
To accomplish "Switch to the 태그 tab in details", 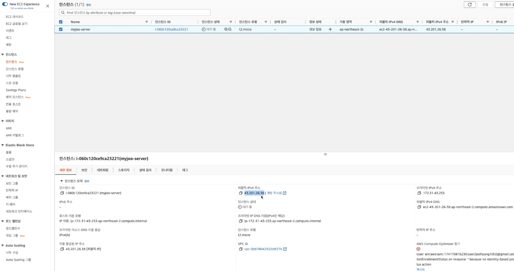I will pyautogui.click(x=185, y=170).
